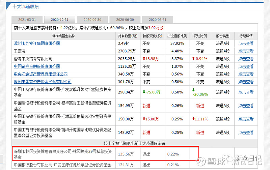Image resolution: width=270 pixels, height=170 pixels.
Task: Click 点击查看 in 王富济 row
Action: tap(246, 51)
